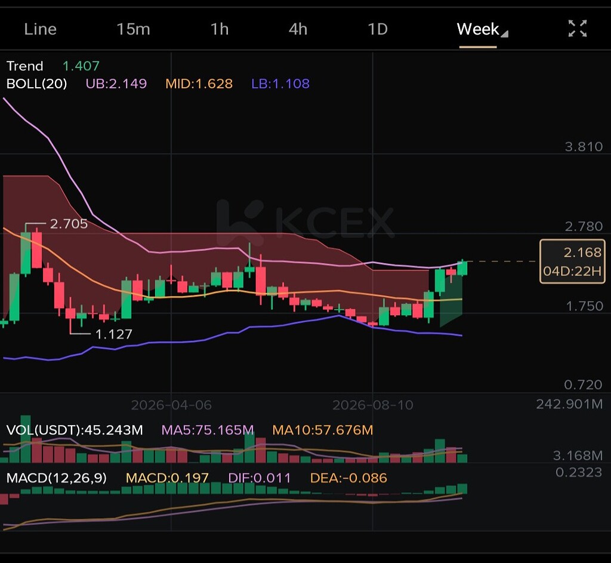Click the 2.780 price axis label
The image size is (611, 563).
pyautogui.click(x=584, y=226)
